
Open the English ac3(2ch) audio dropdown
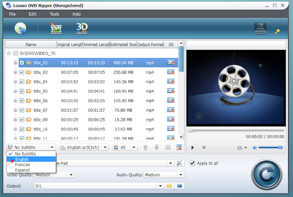(105, 147)
